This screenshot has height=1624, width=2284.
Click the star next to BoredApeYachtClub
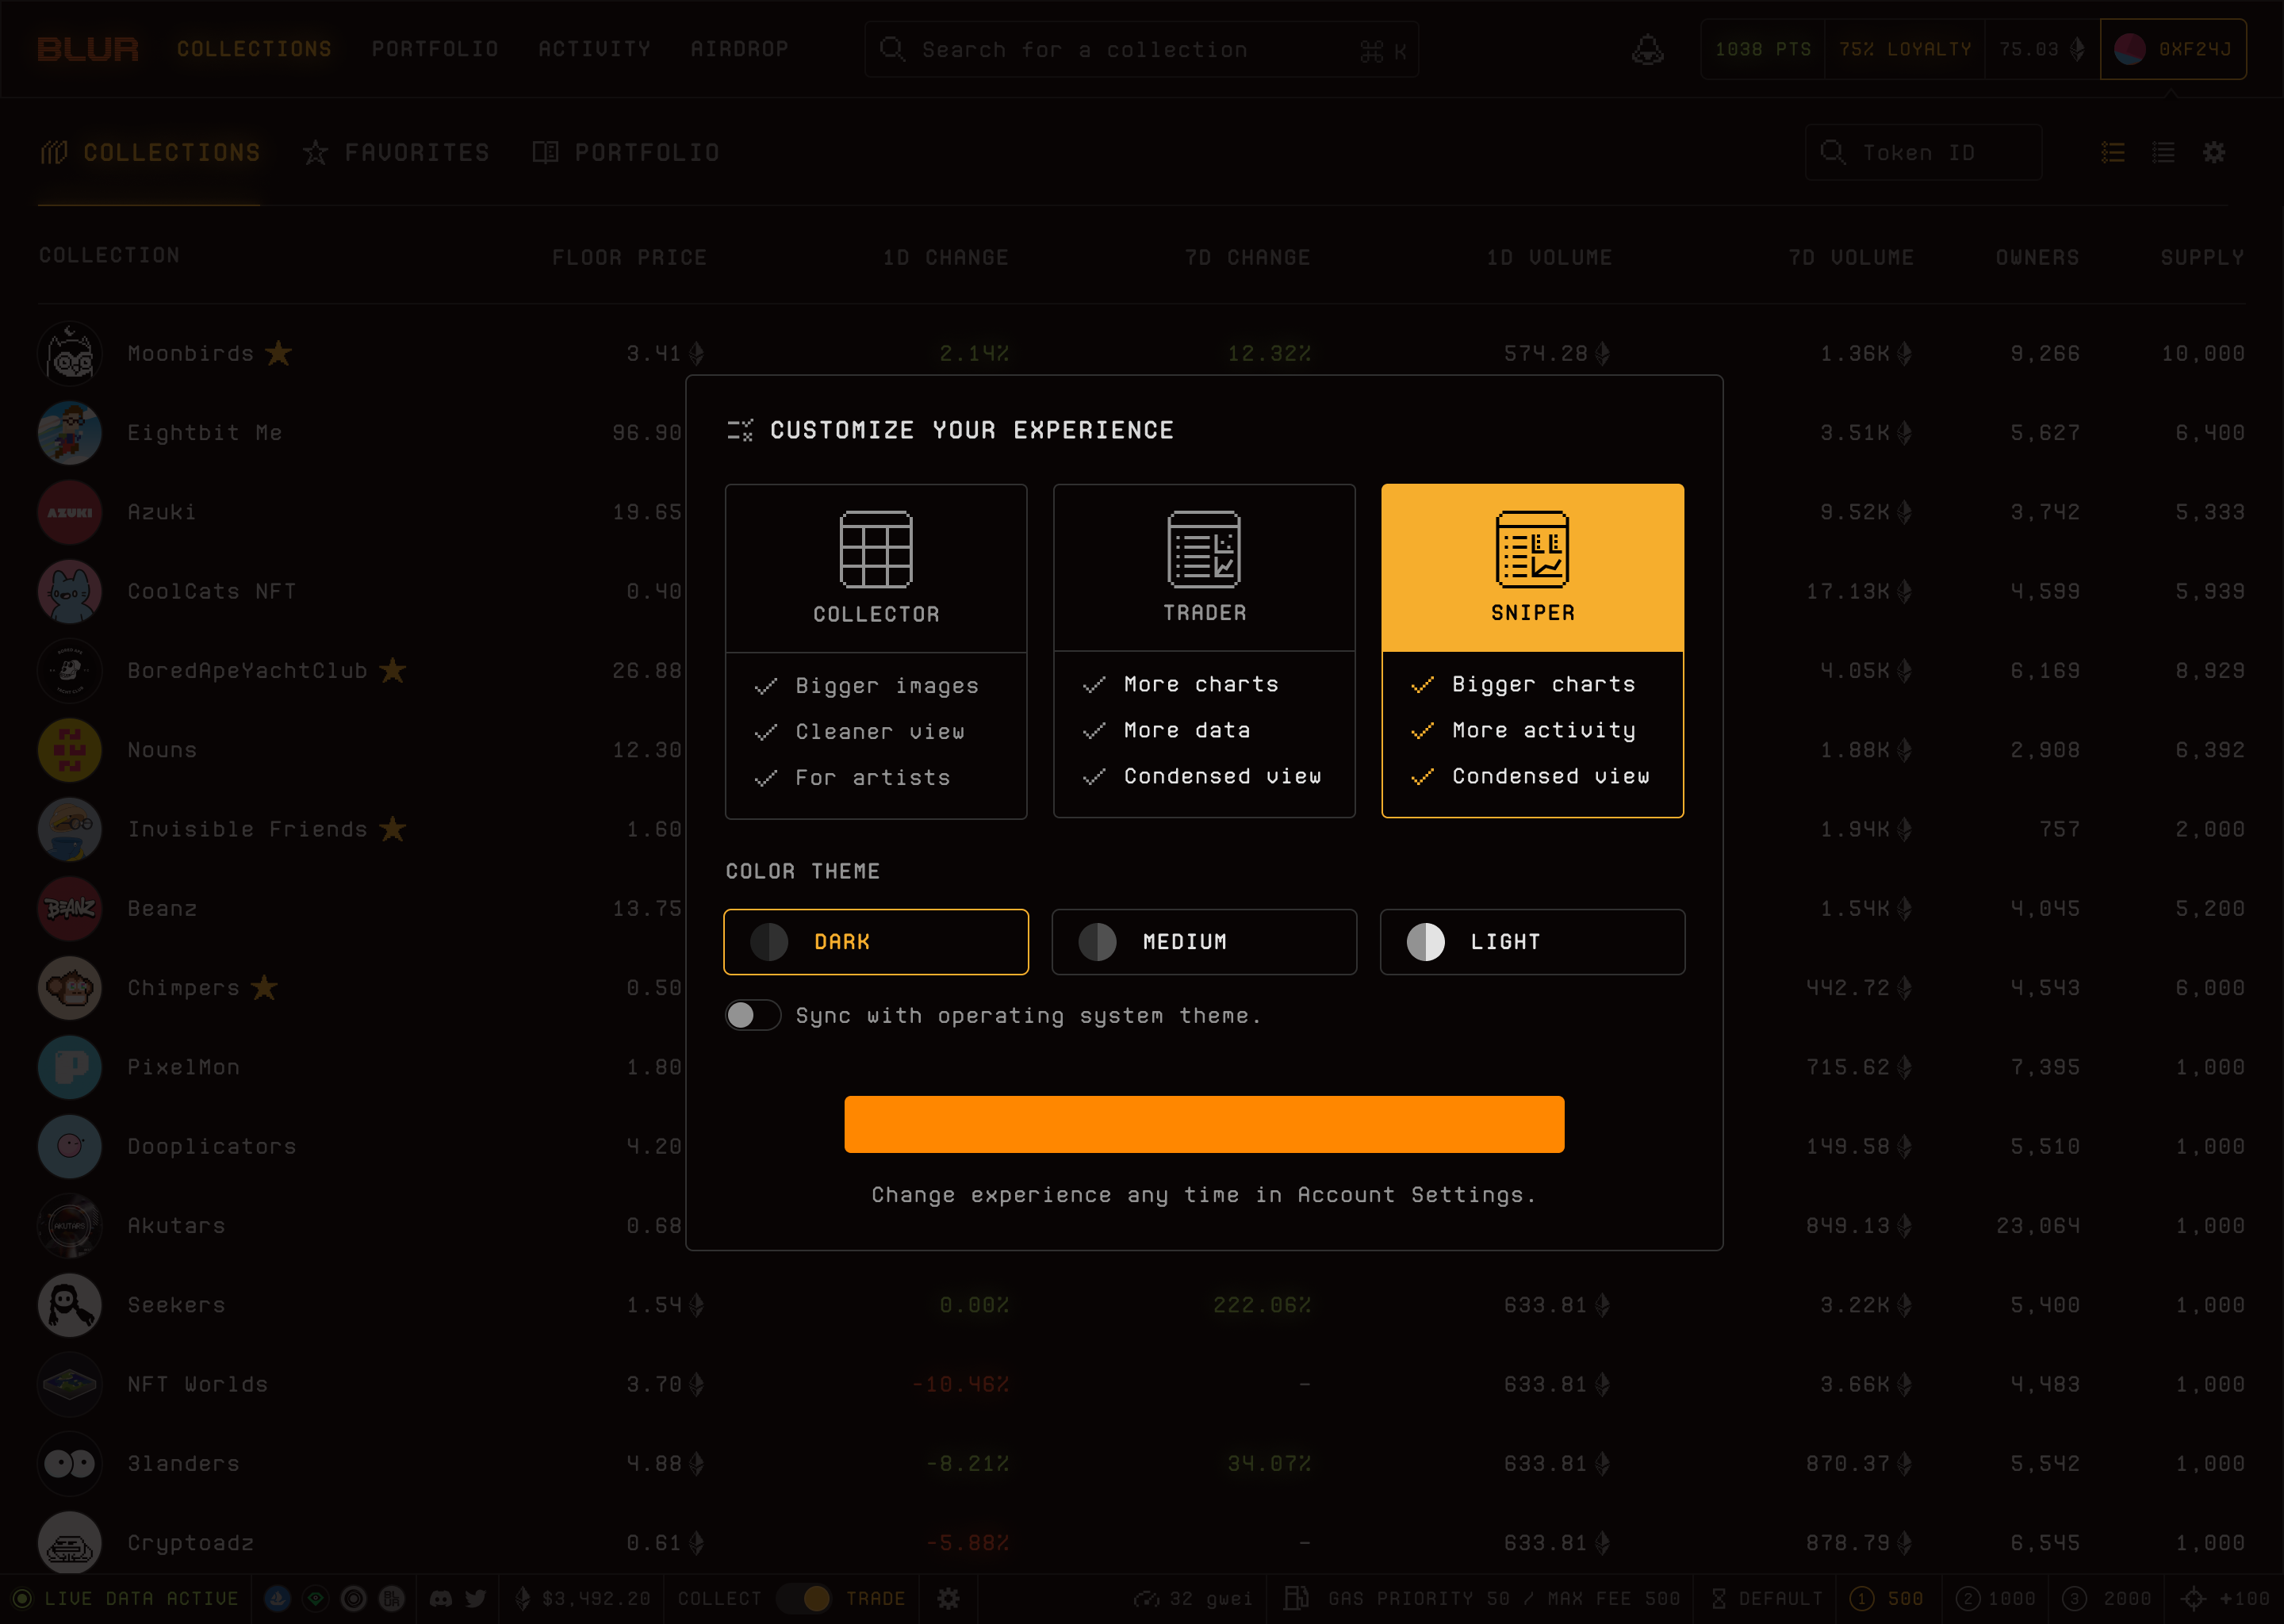point(393,670)
